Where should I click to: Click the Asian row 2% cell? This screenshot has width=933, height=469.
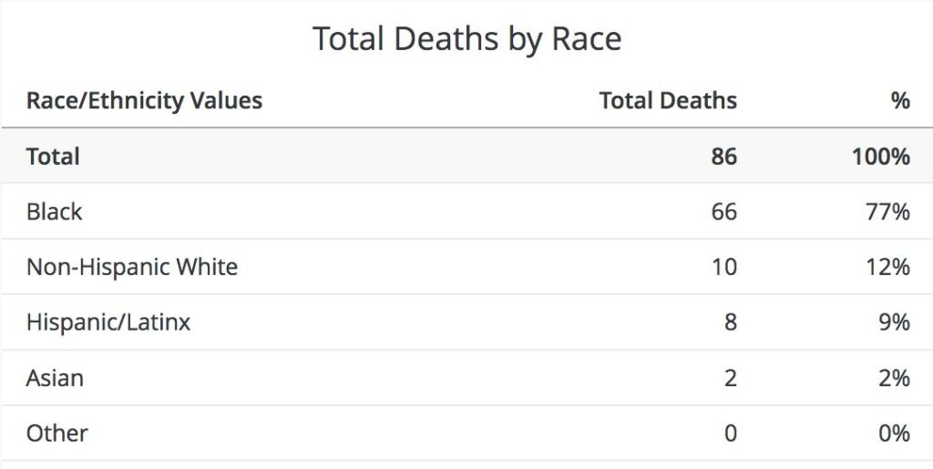pyautogui.click(x=894, y=377)
